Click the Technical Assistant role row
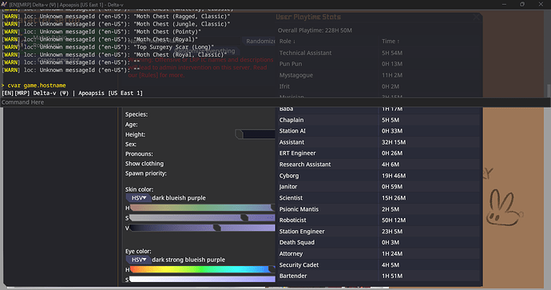This screenshot has width=551, height=290. pyautogui.click(x=379, y=53)
